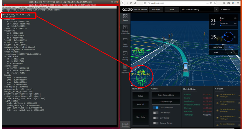The height and width of the screenshot is (129, 242).
Task: Open the Layer Menu panel
Action: 125,43
